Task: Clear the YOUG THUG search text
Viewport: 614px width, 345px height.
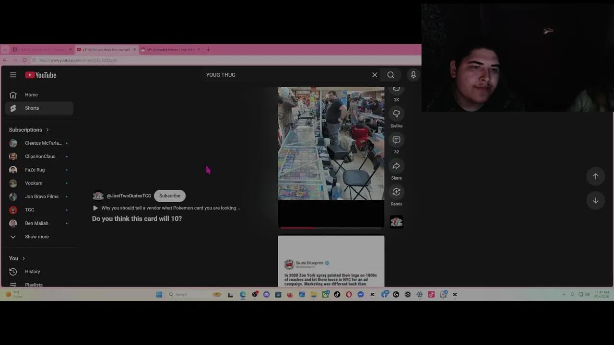Action: 375,75
